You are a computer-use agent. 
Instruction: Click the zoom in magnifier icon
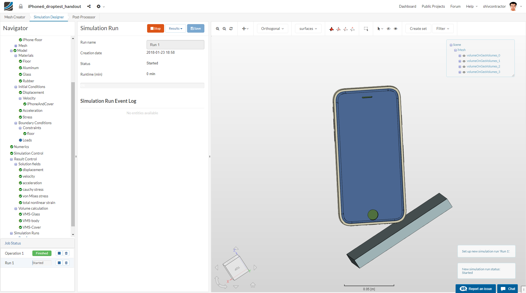[218, 29]
